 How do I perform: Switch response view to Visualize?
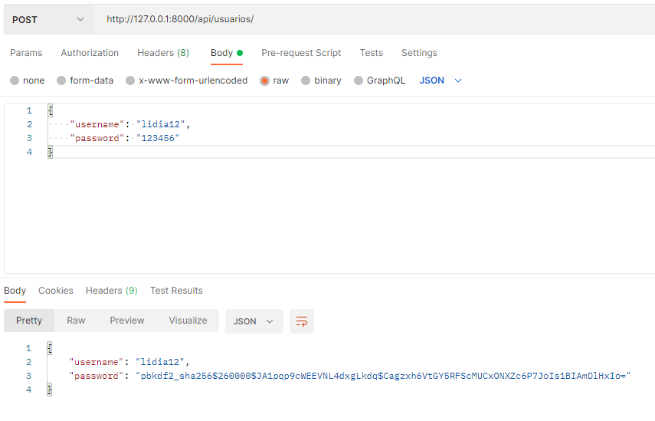(x=188, y=321)
